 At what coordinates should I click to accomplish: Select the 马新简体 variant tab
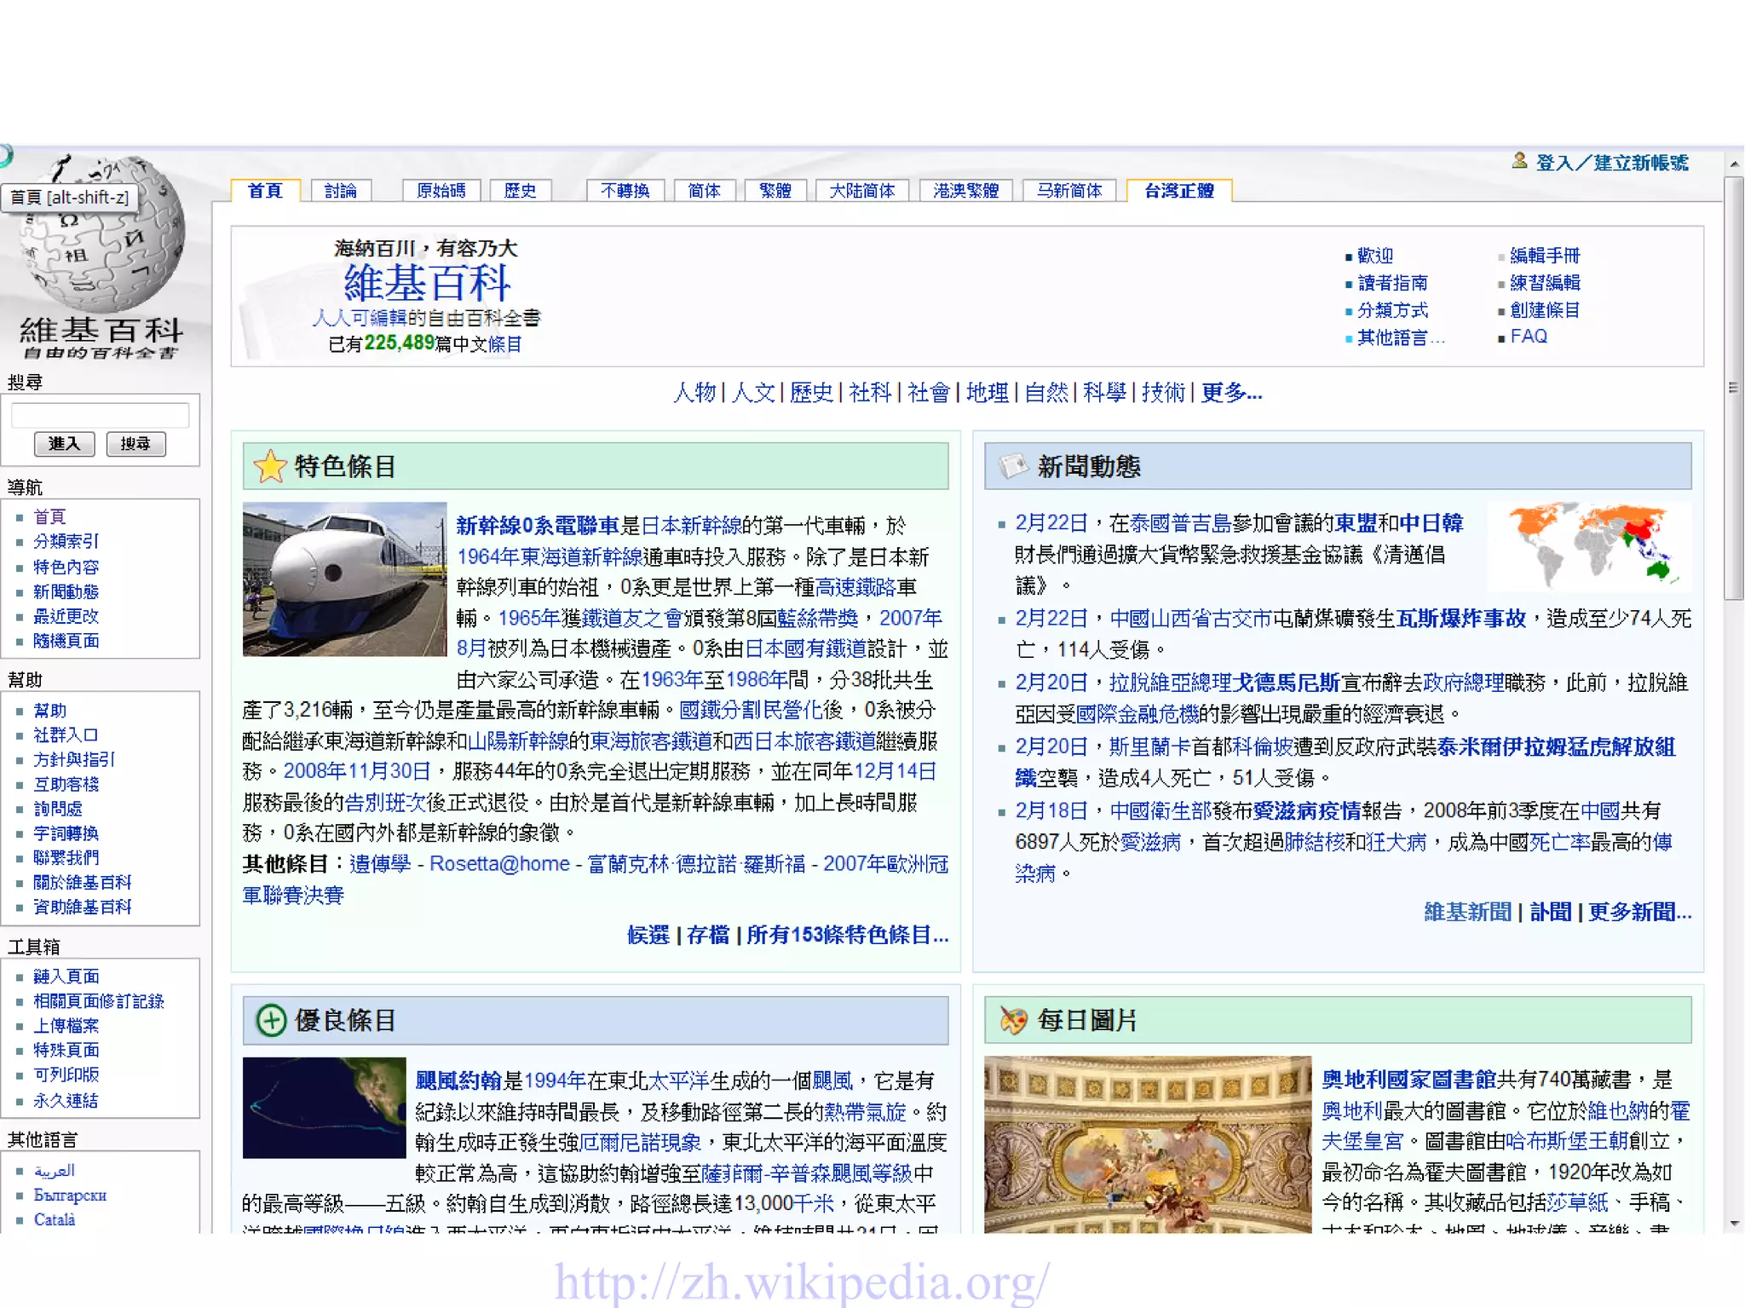point(1070,191)
